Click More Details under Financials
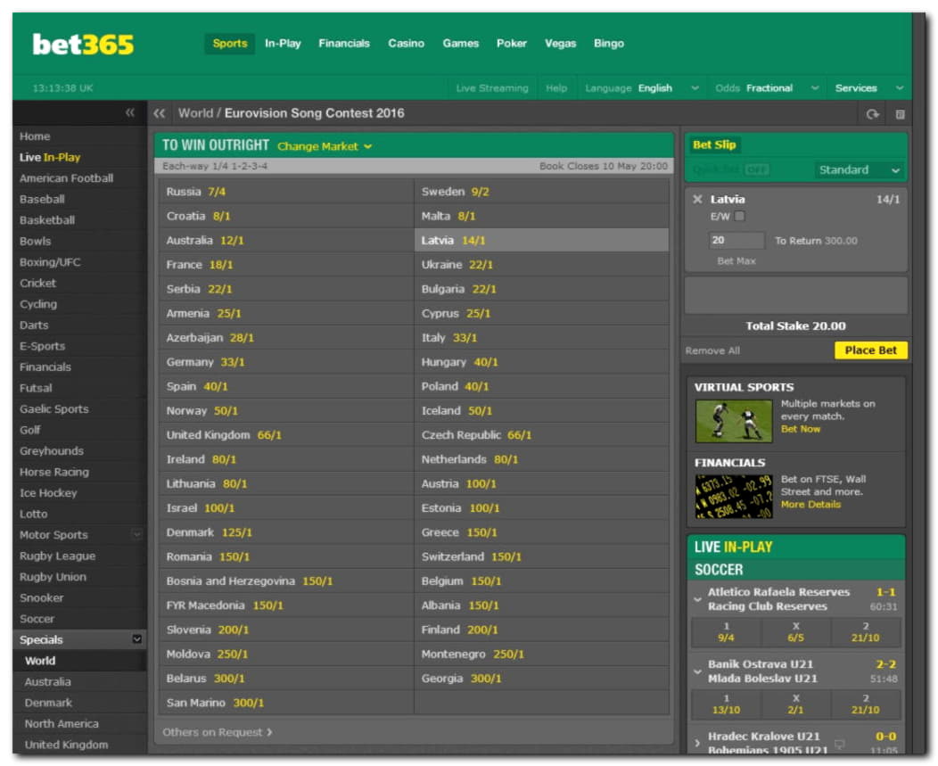The height and width of the screenshot is (766, 938). tap(810, 505)
